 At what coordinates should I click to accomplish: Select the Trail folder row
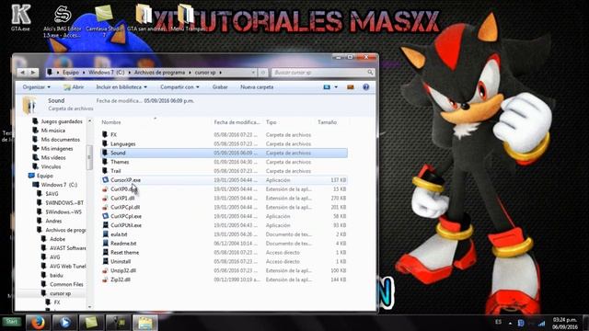[224, 171]
